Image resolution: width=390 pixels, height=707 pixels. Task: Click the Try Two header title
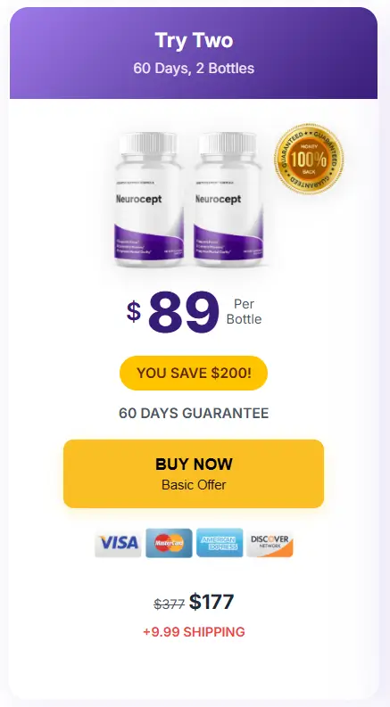point(194,41)
